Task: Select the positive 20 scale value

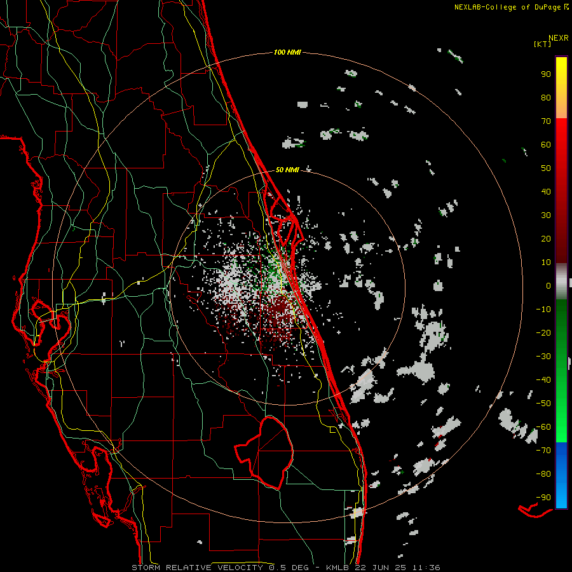Action: [546, 238]
